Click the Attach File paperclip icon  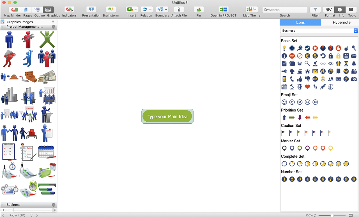click(179, 10)
